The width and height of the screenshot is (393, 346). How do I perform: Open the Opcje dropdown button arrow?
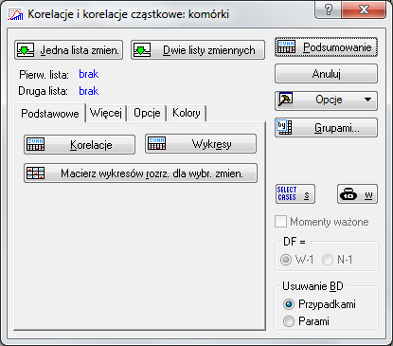coord(367,100)
